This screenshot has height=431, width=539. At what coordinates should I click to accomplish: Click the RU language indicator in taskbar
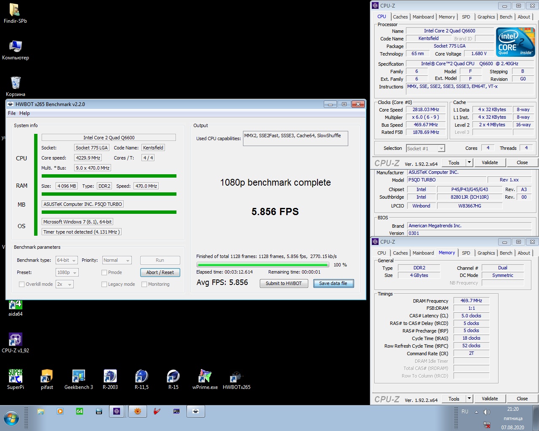click(x=465, y=412)
